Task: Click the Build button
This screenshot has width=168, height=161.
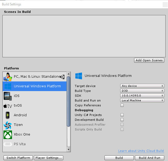Action: click(119, 158)
